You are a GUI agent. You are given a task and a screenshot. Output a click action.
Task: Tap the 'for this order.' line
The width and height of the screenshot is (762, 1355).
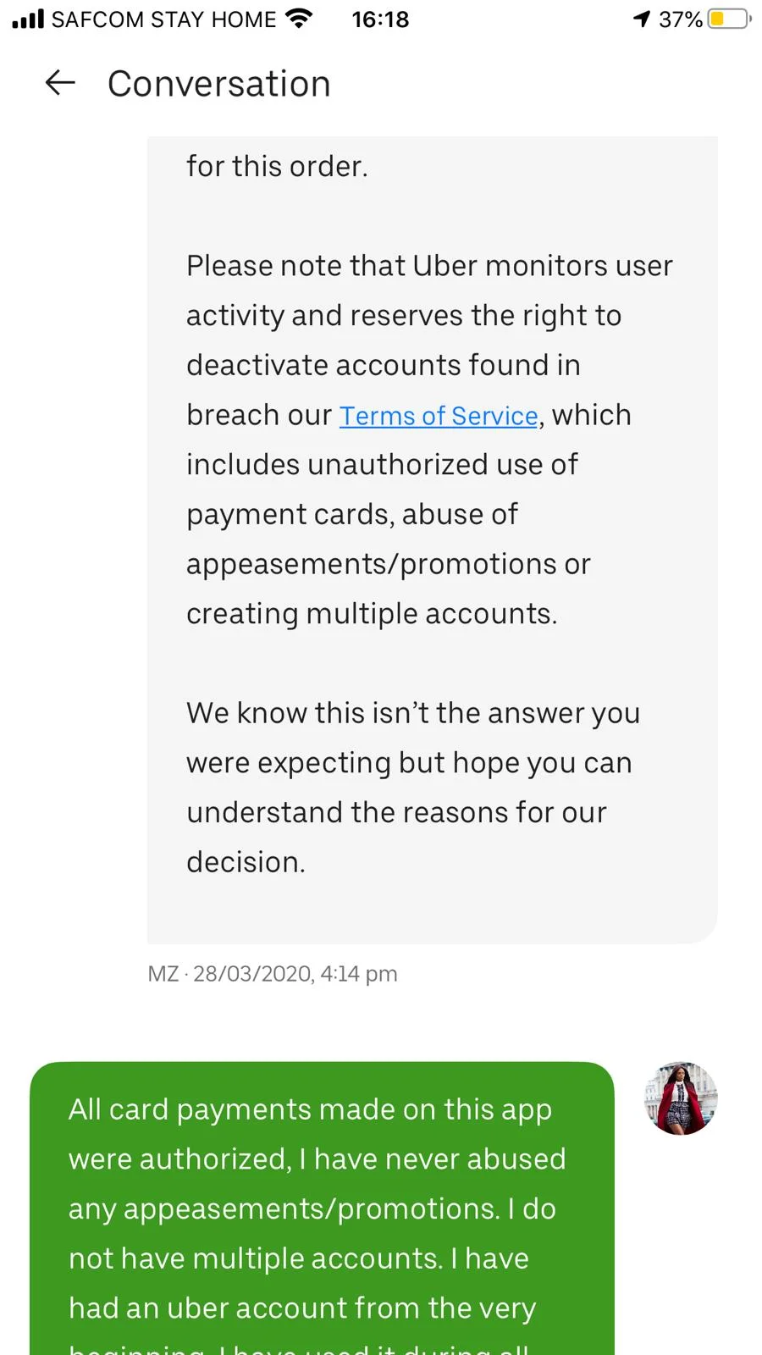277,167
